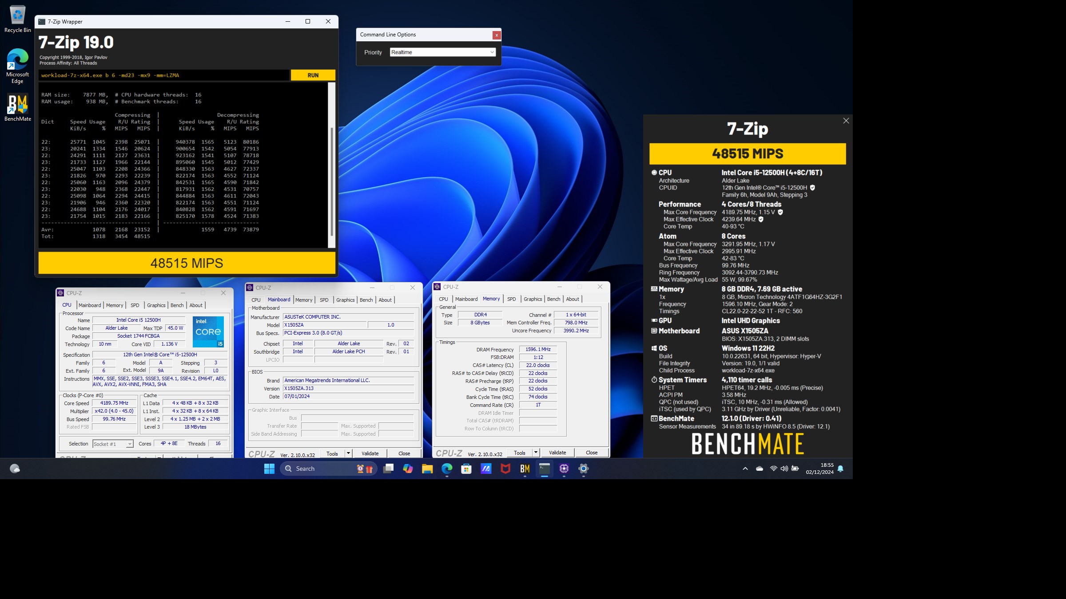This screenshot has width=1066, height=599.
Task: Click the X1505ZA.313 BIOS version field
Action: pyautogui.click(x=349, y=388)
